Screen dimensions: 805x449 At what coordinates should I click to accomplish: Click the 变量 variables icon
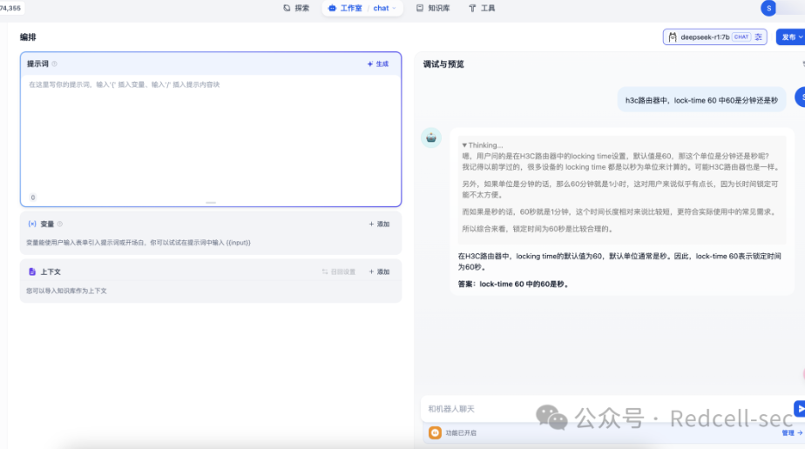32,224
